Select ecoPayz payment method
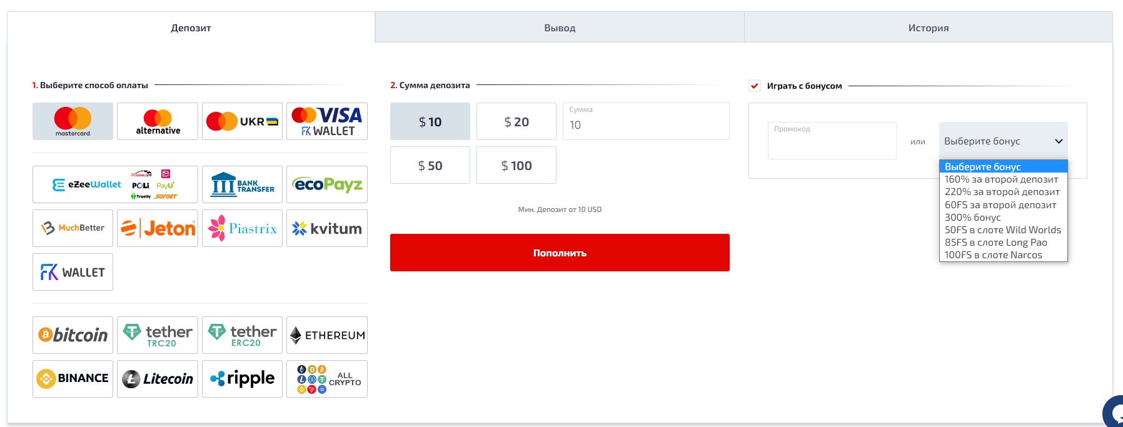1123x427 pixels. [327, 184]
